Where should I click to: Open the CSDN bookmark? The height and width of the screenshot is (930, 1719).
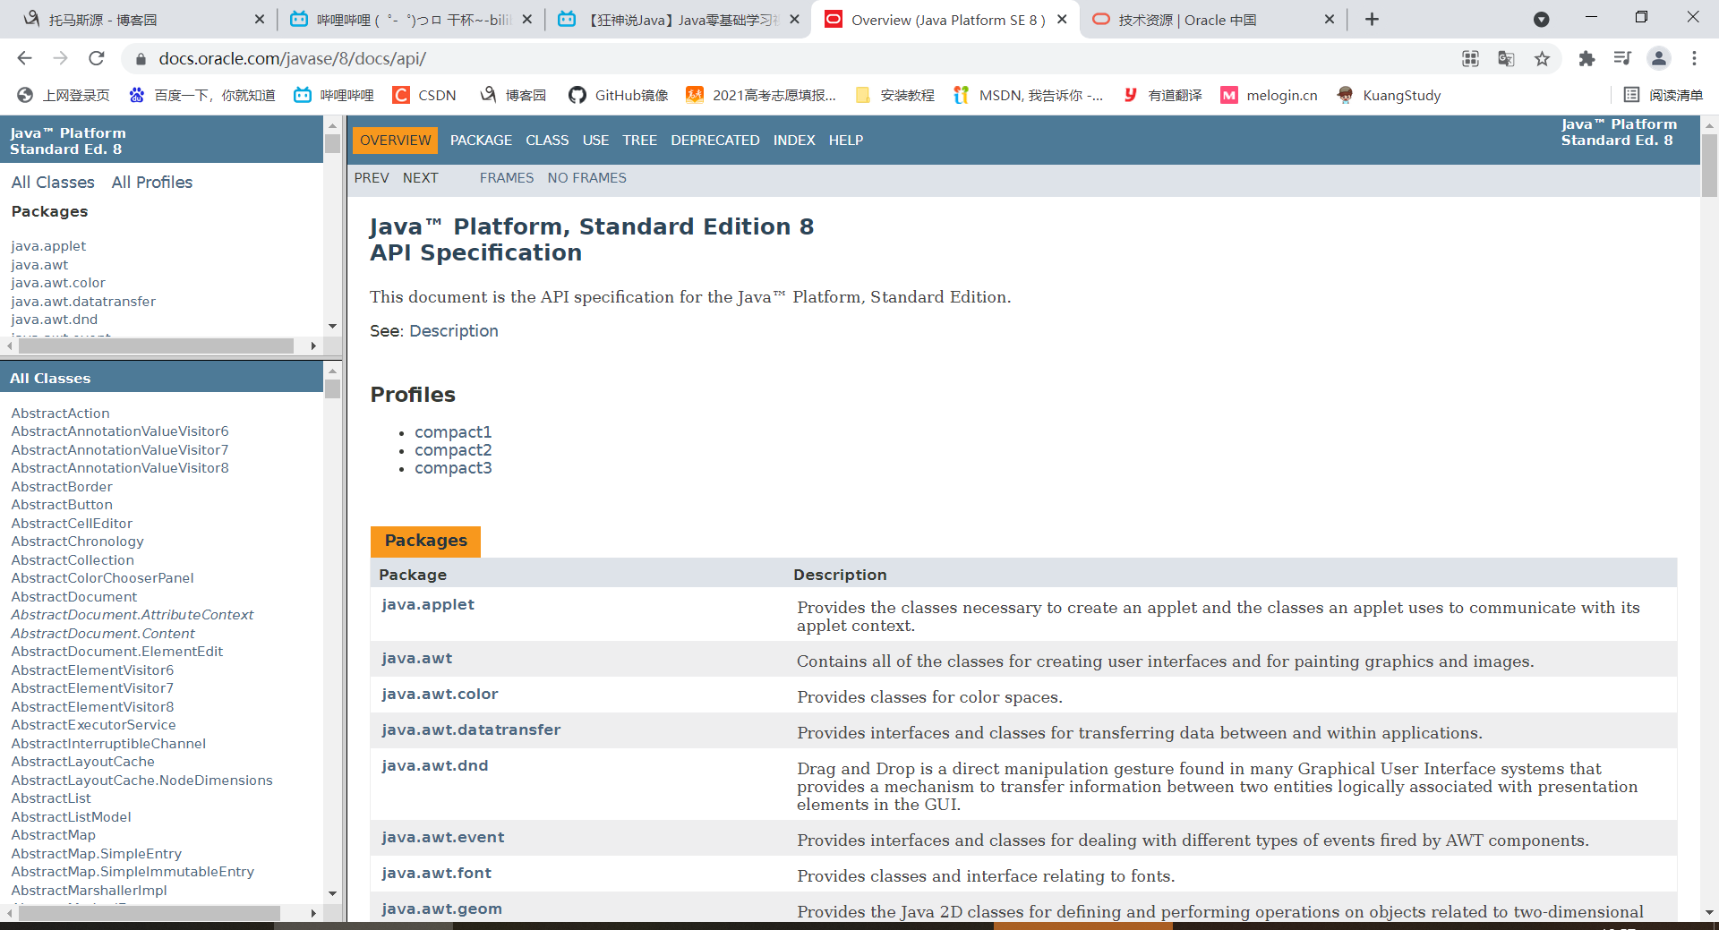425,95
